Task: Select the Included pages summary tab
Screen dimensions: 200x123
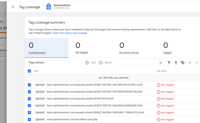Action: point(46,48)
